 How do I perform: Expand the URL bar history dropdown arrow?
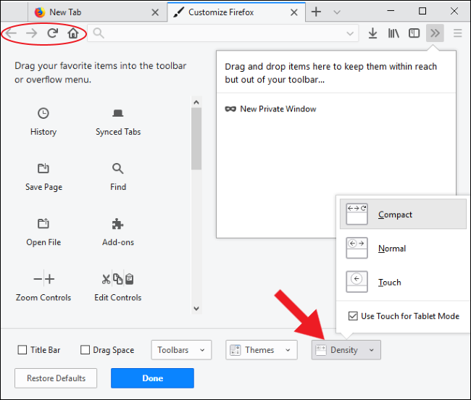click(x=350, y=33)
